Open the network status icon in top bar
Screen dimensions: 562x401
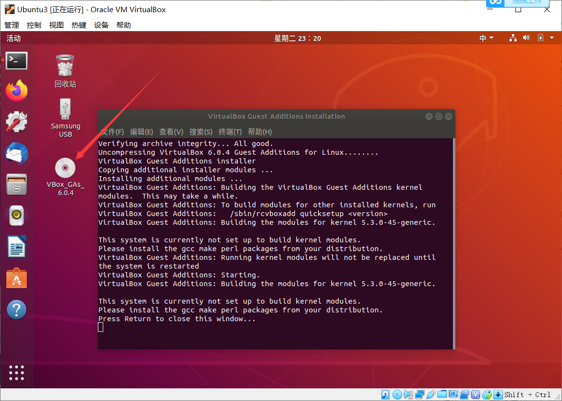(x=513, y=38)
